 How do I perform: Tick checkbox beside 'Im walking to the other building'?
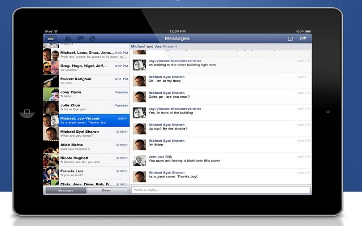[x=309, y=61]
